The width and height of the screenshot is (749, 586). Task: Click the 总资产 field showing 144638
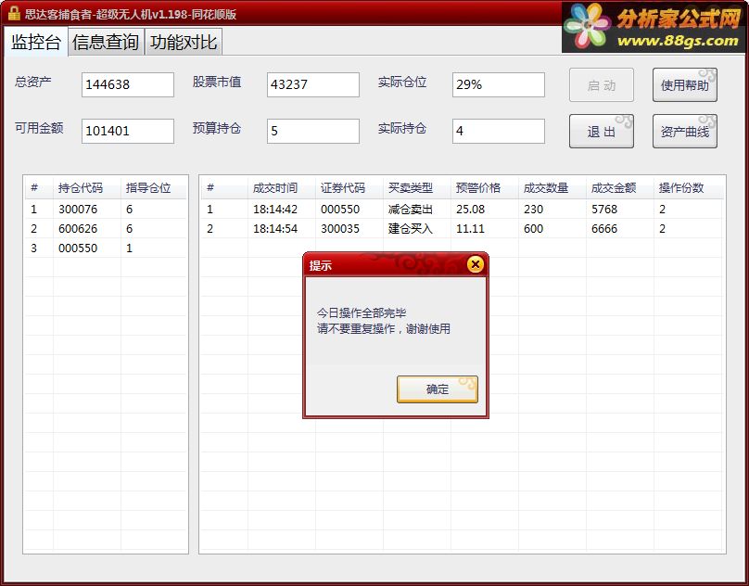(128, 84)
